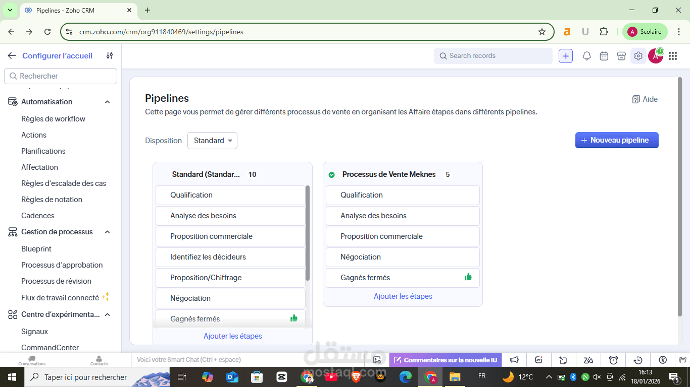Open the reminders alarm clock icon
The width and height of the screenshot is (690, 387).
tap(613, 360)
